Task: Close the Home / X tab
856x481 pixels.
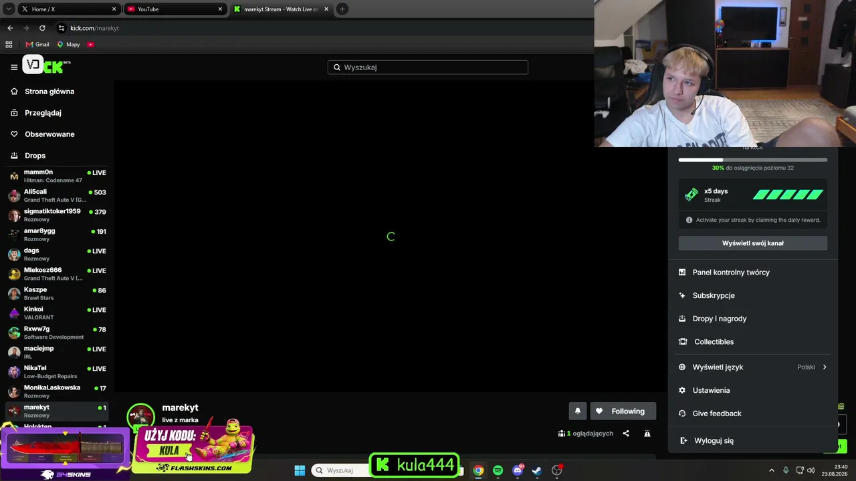Action: (x=114, y=9)
